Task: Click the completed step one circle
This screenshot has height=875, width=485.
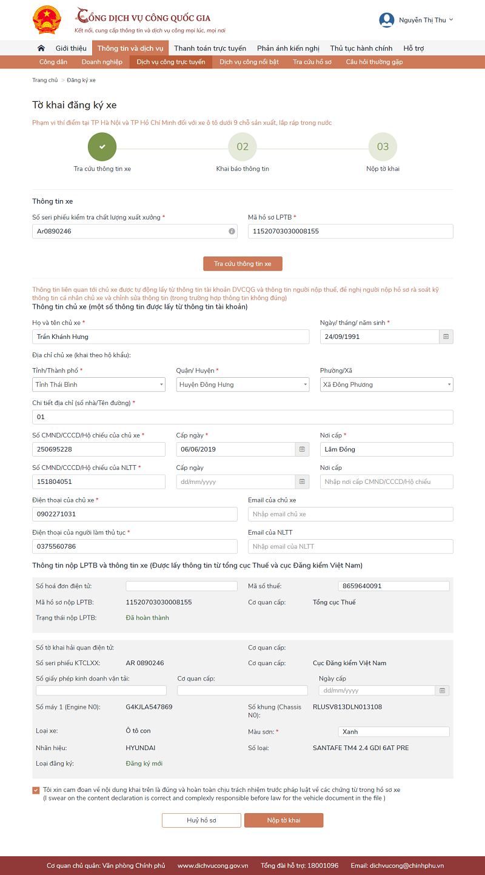Action: (x=102, y=147)
